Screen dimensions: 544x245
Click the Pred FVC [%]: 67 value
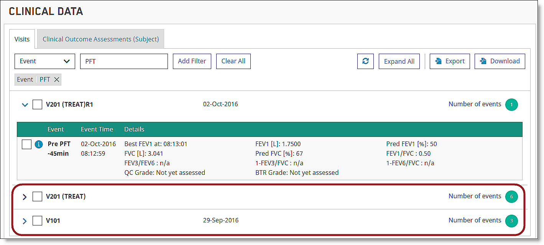pyautogui.click(x=279, y=154)
